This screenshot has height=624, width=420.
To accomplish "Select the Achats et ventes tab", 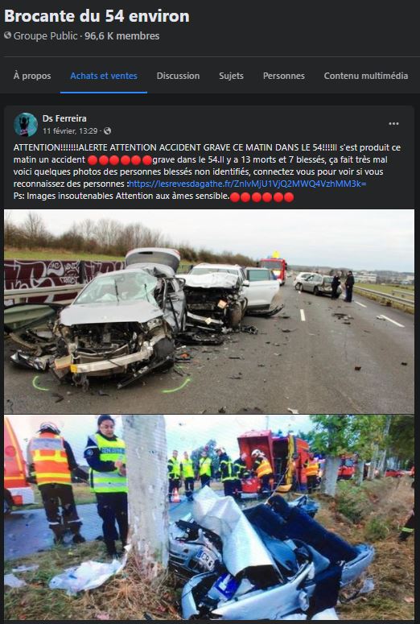I will 104,76.
